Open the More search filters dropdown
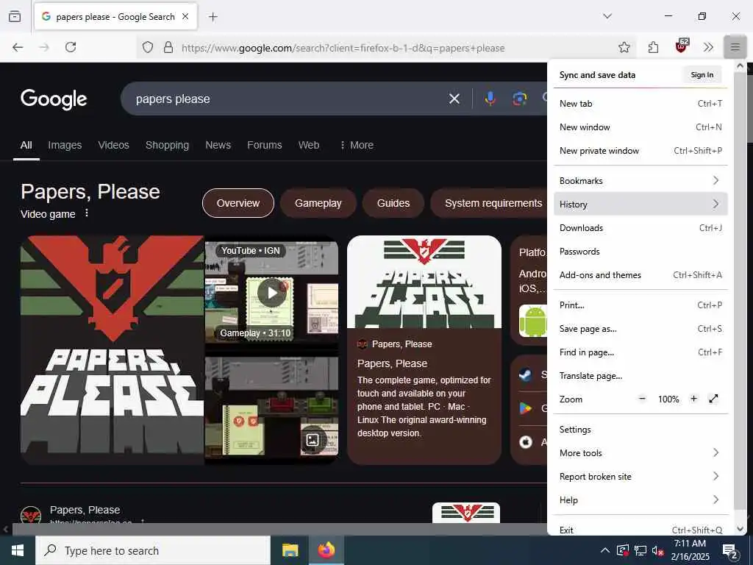 pyautogui.click(x=357, y=145)
